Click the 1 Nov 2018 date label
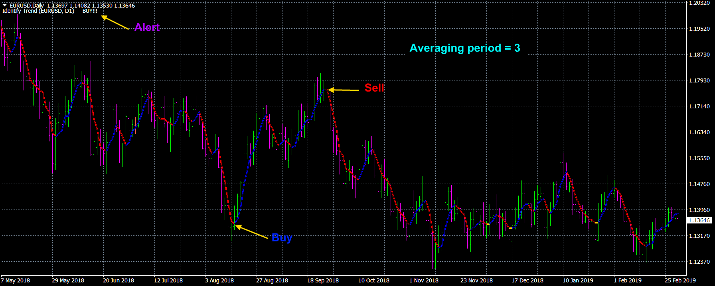Screen dimensions: 715x286 point(424,280)
